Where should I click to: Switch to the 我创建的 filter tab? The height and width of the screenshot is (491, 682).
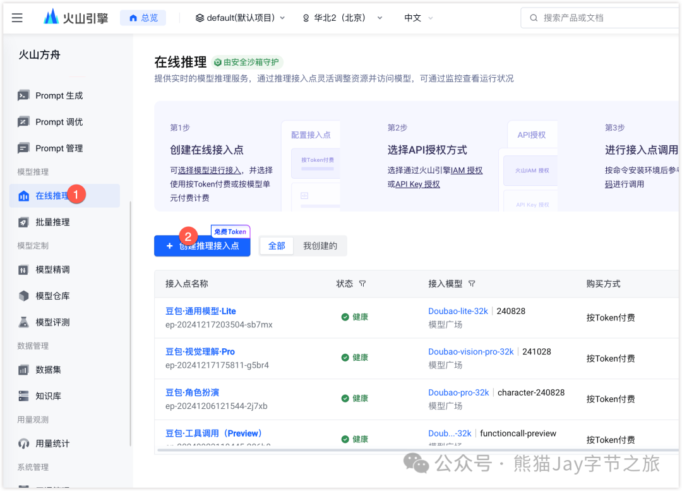click(x=320, y=246)
